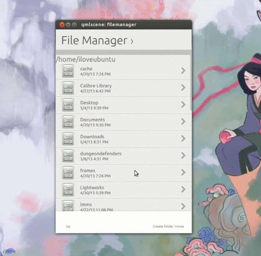This screenshot has height=256, width=261.
Task: Minimize the qmlscene filemanager window
Action: [x=68, y=25]
